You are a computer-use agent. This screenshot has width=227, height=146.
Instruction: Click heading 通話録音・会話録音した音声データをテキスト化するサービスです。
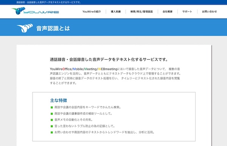point(109,59)
